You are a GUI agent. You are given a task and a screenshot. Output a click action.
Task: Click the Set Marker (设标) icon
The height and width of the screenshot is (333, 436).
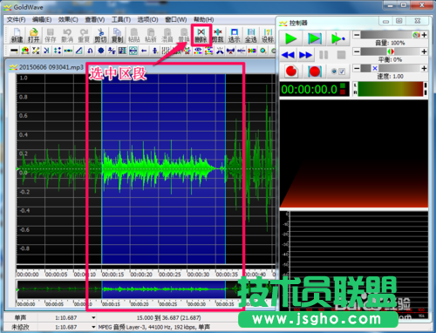coord(268,35)
